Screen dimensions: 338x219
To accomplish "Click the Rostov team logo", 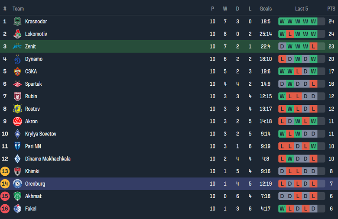I will (17, 109).
